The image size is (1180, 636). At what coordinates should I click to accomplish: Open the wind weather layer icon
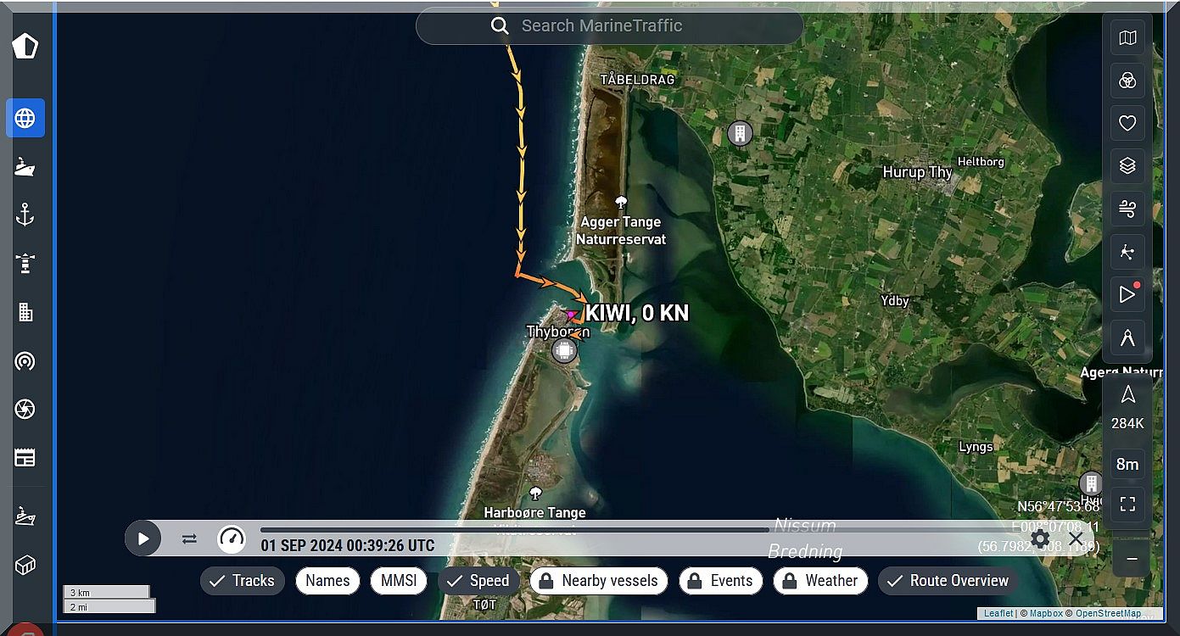(1127, 209)
